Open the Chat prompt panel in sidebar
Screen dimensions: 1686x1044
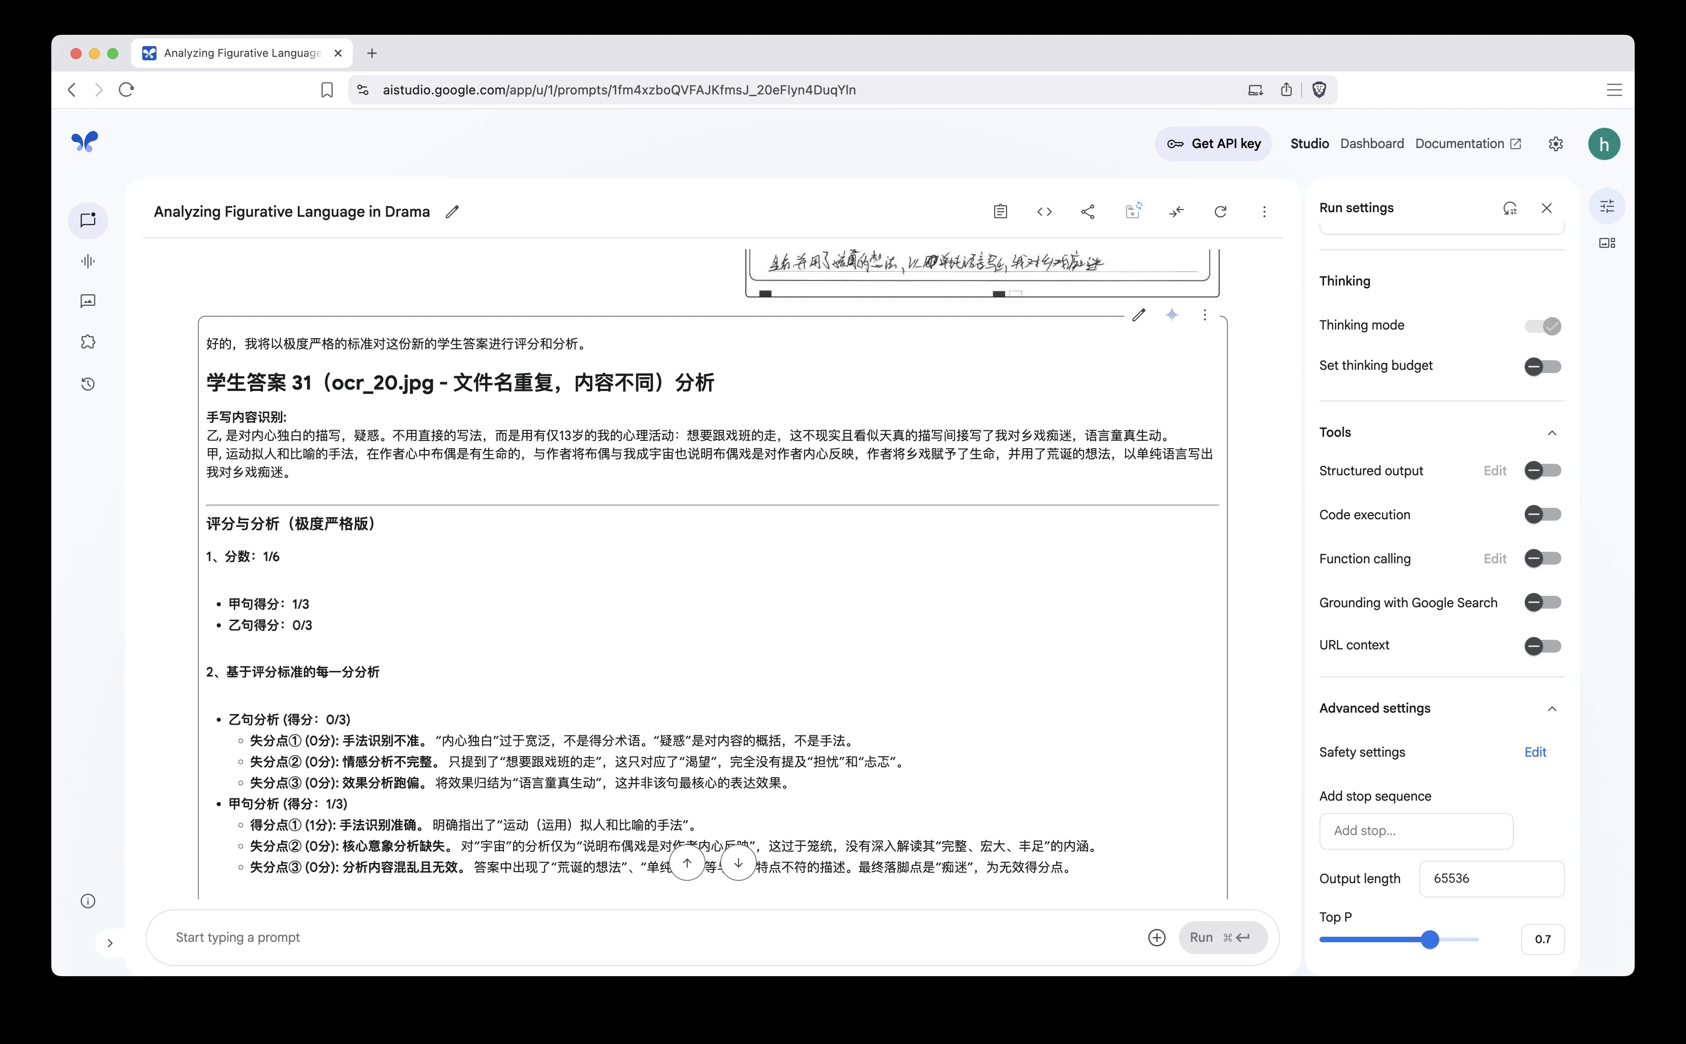88,220
